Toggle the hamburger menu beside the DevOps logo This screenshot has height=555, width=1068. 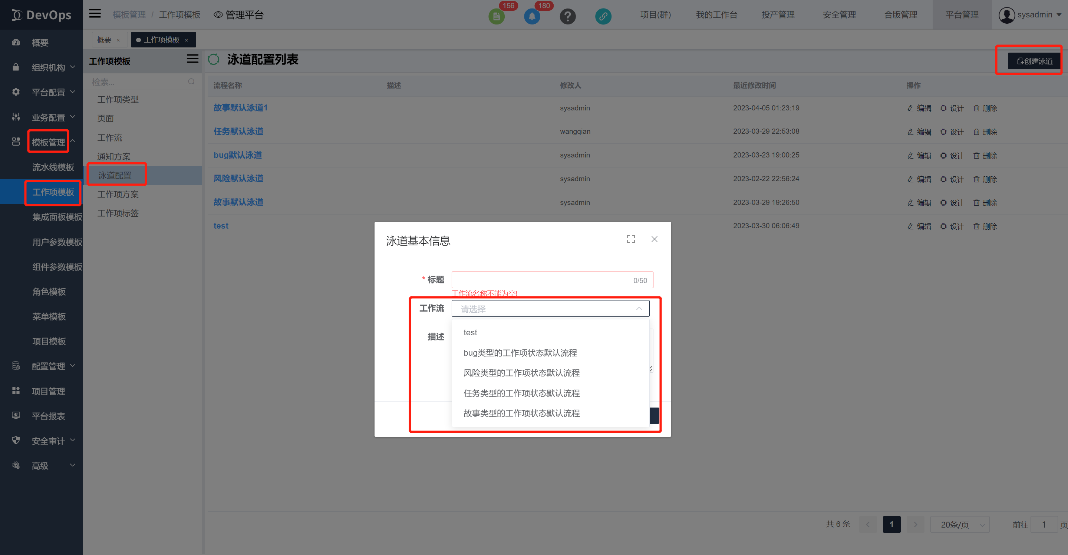pos(95,14)
